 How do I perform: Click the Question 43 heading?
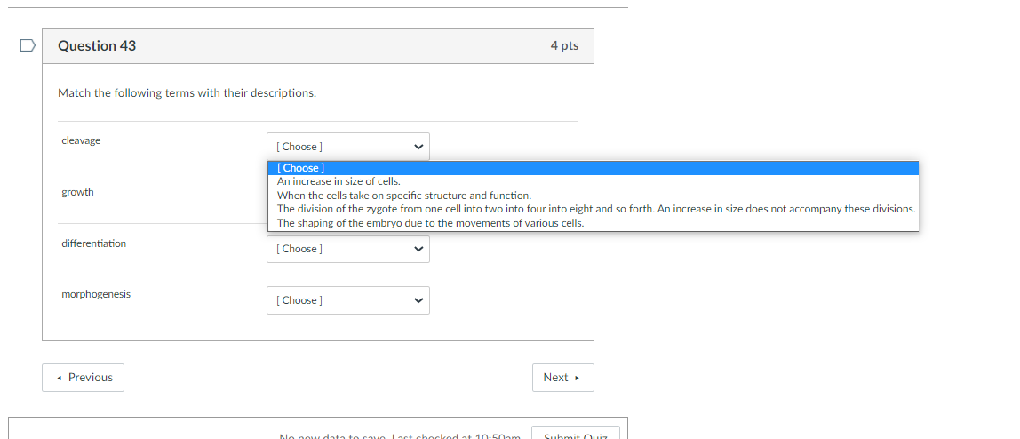click(x=97, y=46)
